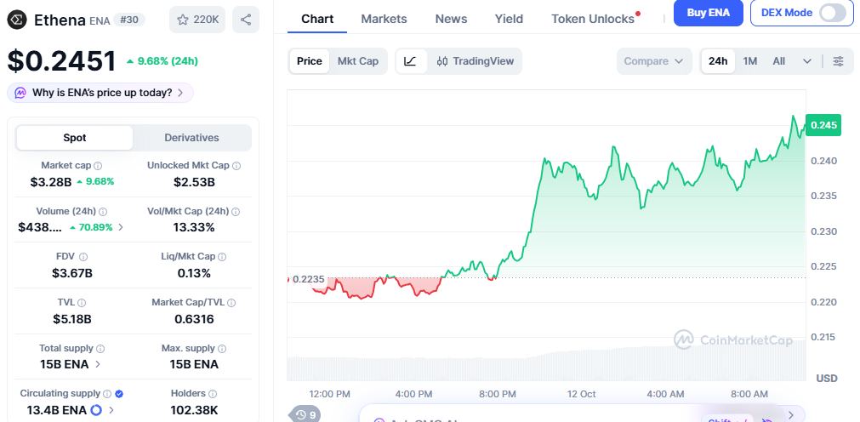Image resolution: width=860 pixels, height=422 pixels.
Task: Set chart range to 1M
Action: pos(749,61)
